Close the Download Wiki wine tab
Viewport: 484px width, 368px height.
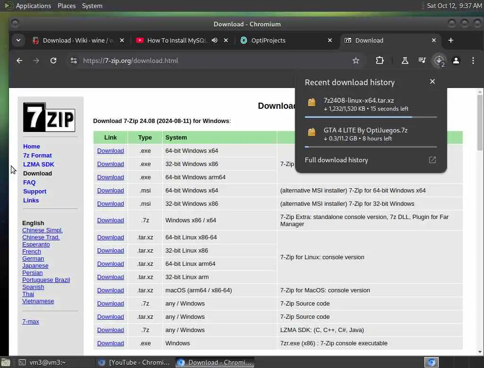121,41
